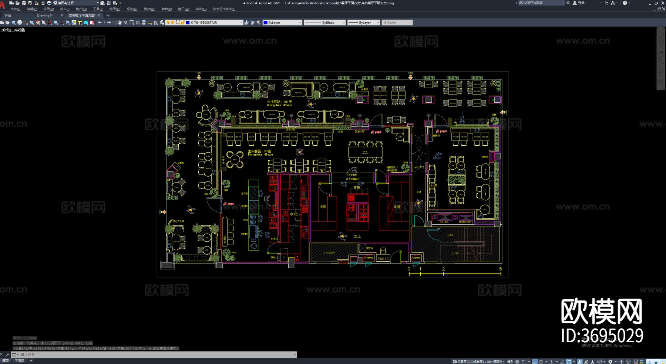Click the yellow T text tool icon

click(80, 23)
